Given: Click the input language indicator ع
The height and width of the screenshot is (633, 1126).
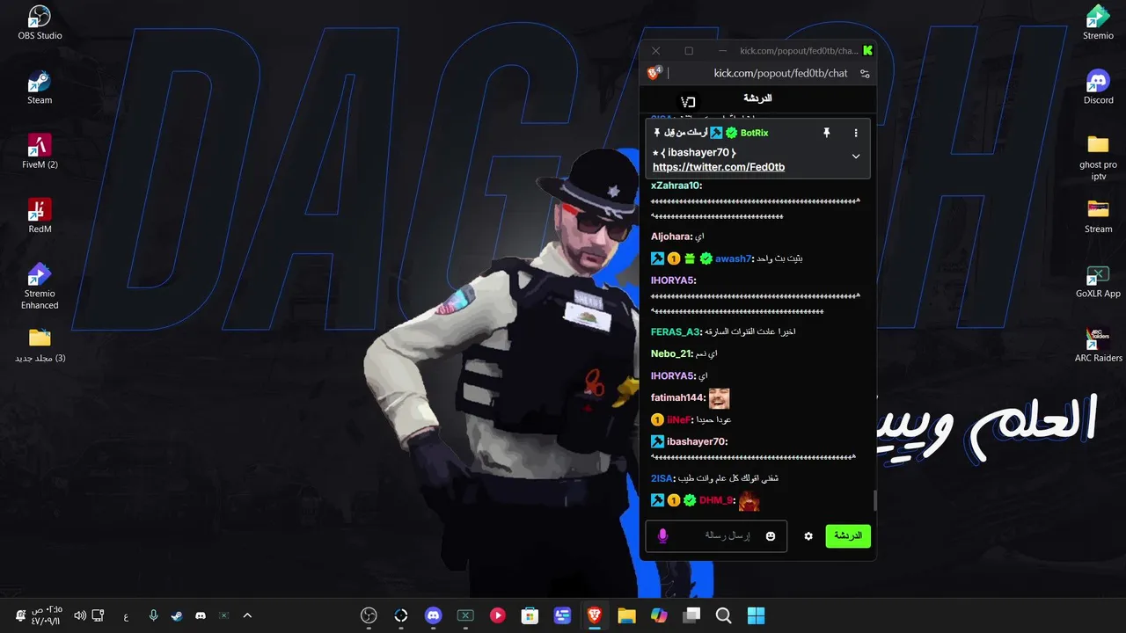Looking at the screenshot, I should tap(126, 616).
